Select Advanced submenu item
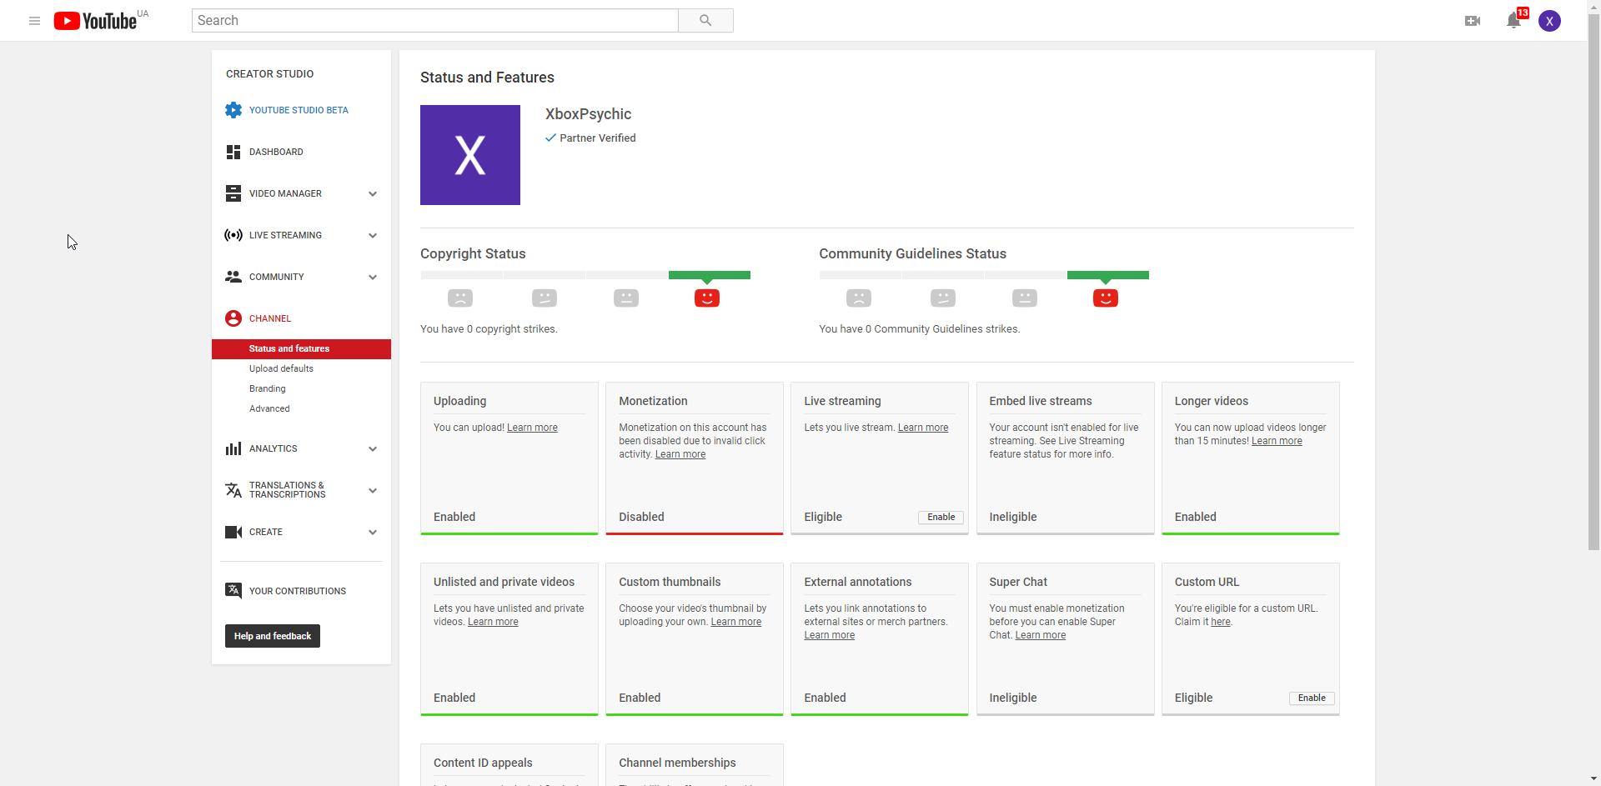 (x=269, y=408)
